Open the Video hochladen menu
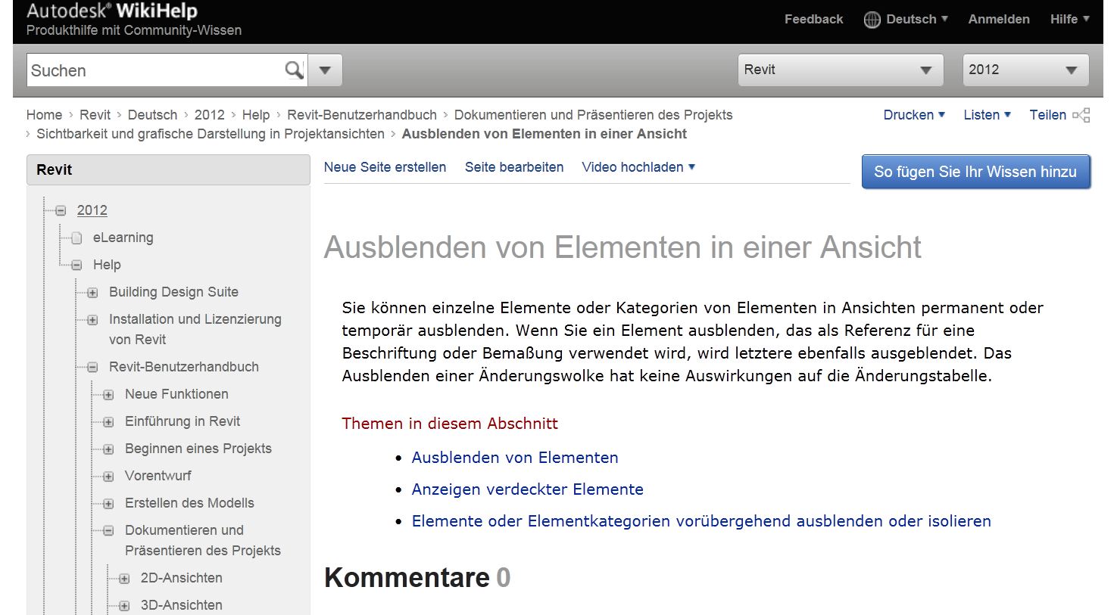The width and height of the screenshot is (1117, 615). pyautogui.click(x=638, y=167)
